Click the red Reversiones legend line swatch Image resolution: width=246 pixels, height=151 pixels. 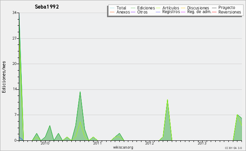(214, 12)
